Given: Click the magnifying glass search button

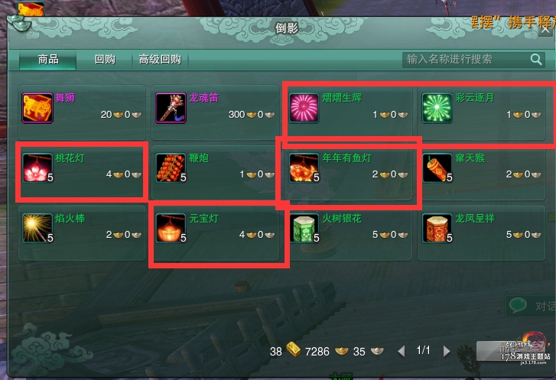Looking at the screenshot, I should coord(536,59).
